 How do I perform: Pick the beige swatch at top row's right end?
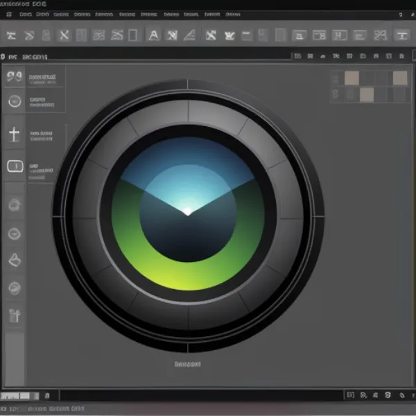[400, 78]
